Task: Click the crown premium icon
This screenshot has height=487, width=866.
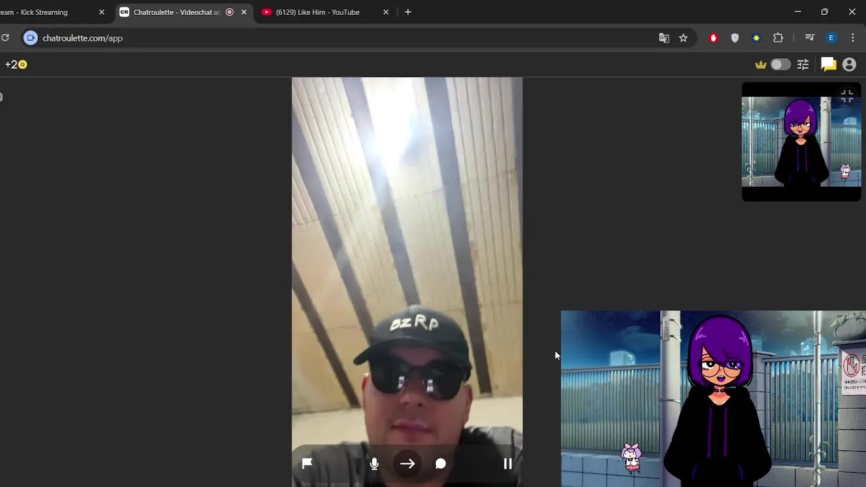Action: click(761, 65)
